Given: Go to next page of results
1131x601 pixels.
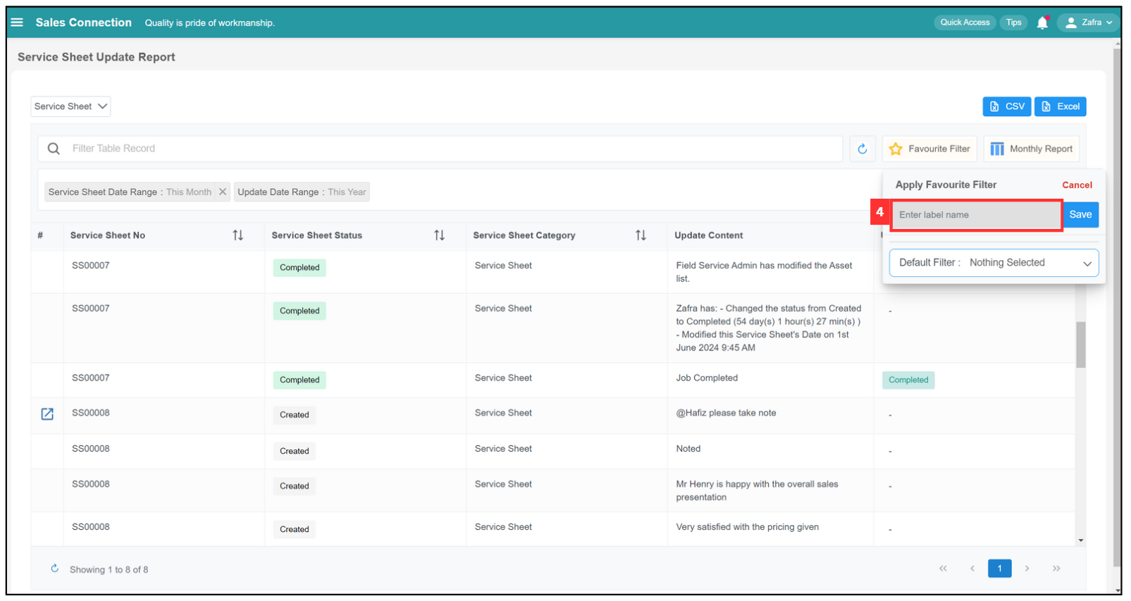Looking at the screenshot, I should tap(1027, 569).
